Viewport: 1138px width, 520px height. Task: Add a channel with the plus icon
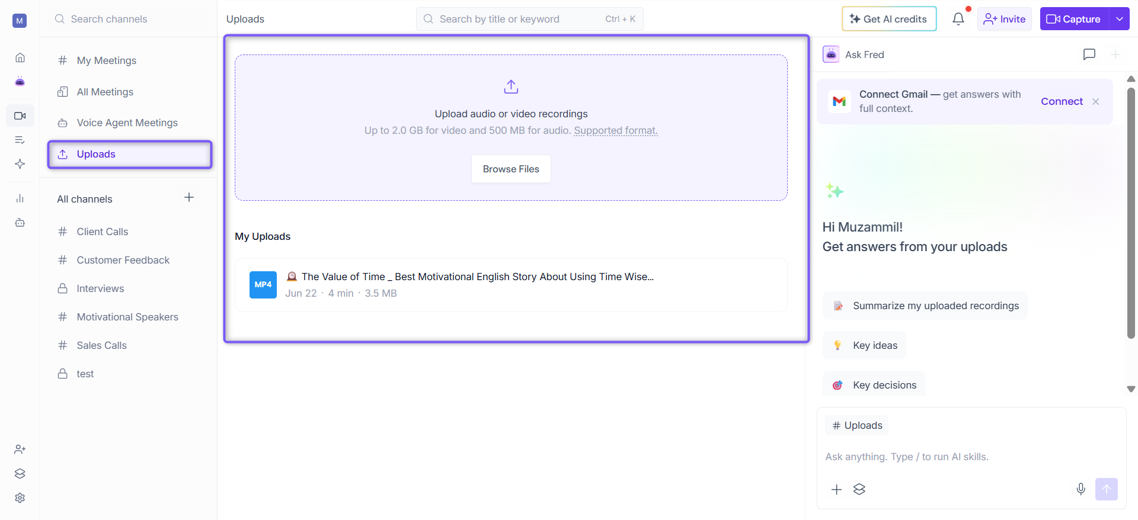(189, 198)
